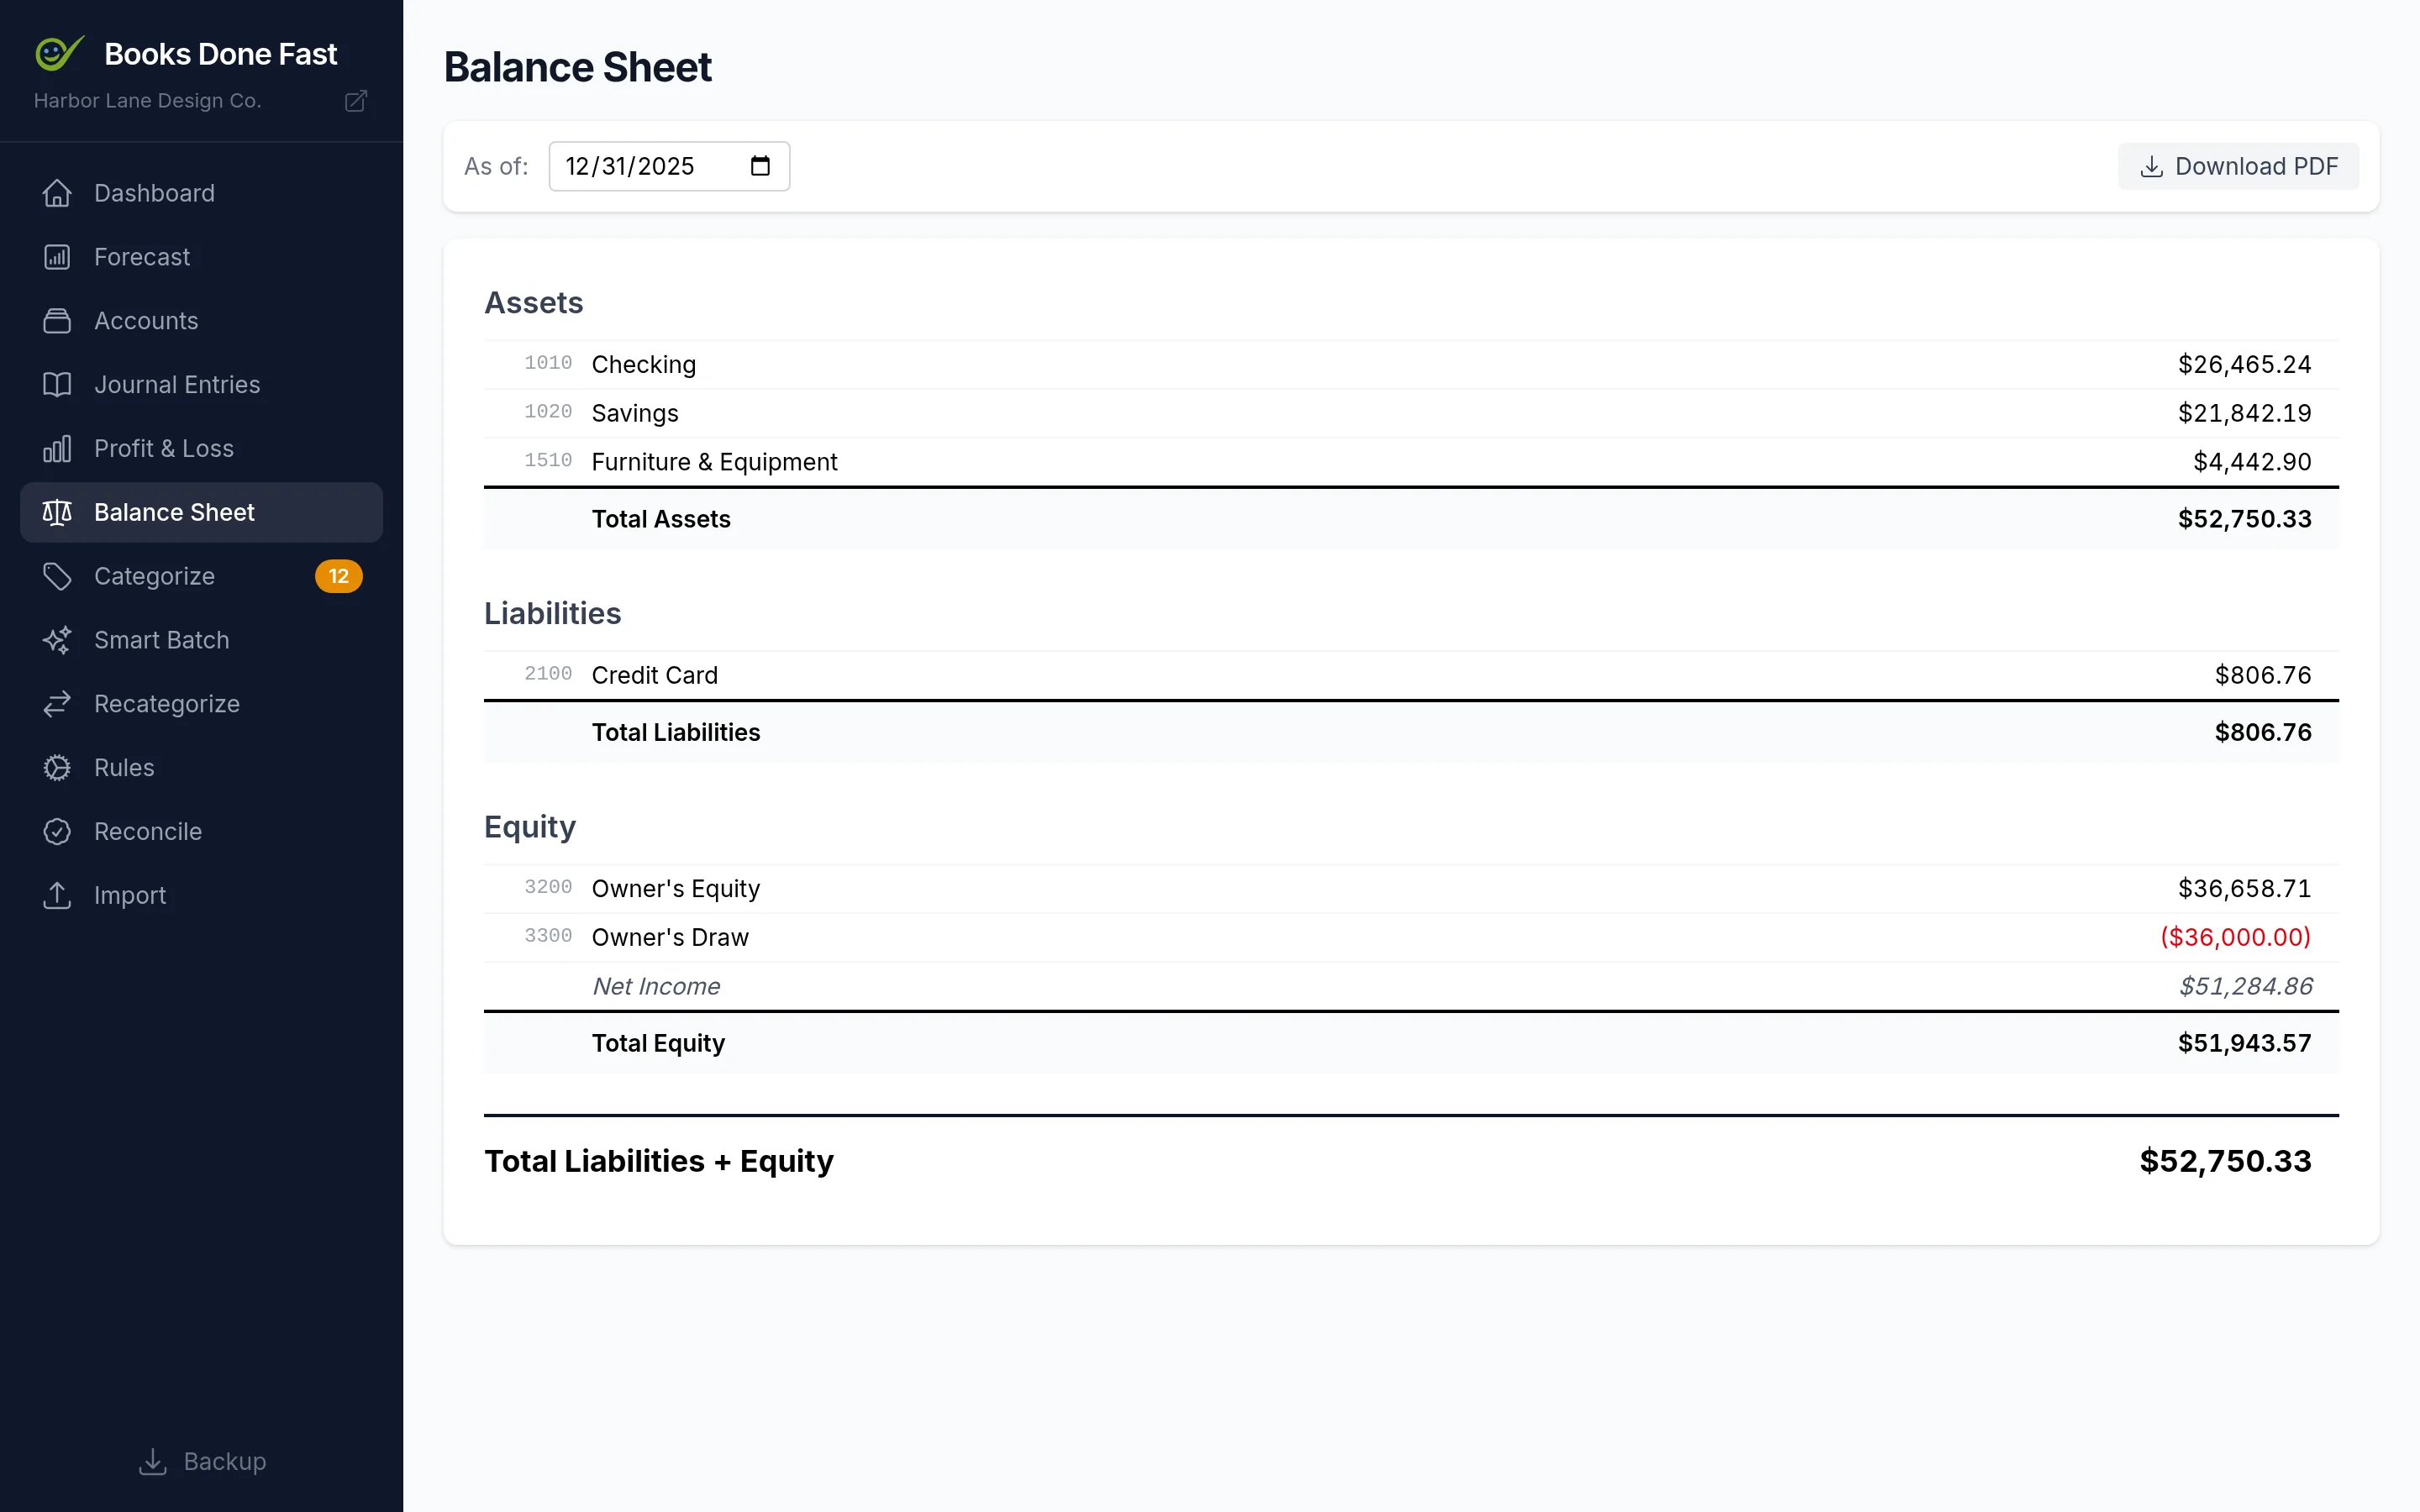Click the Categorize tag icon

(57, 577)
